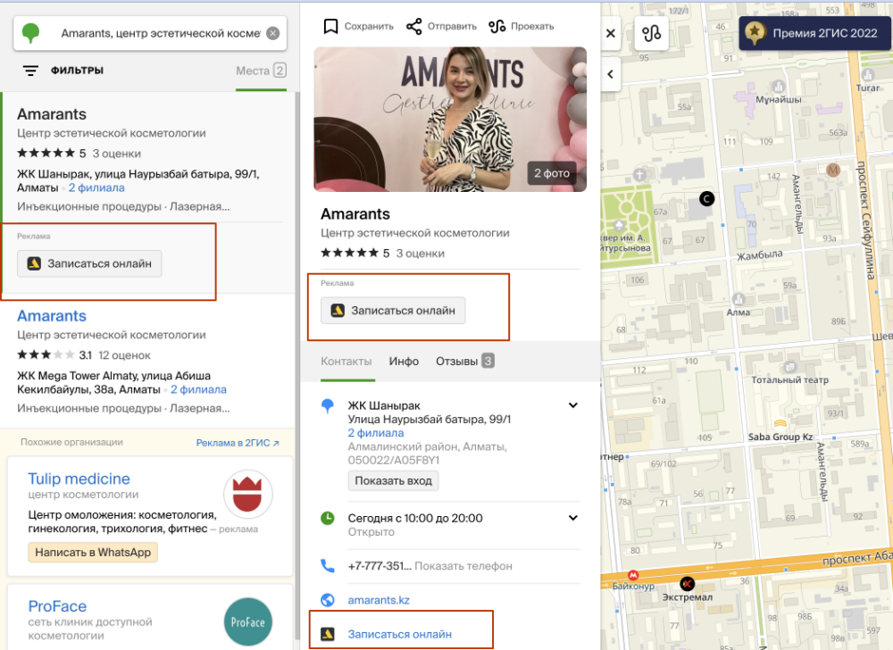Click the blue phone icon

[328, 566]
